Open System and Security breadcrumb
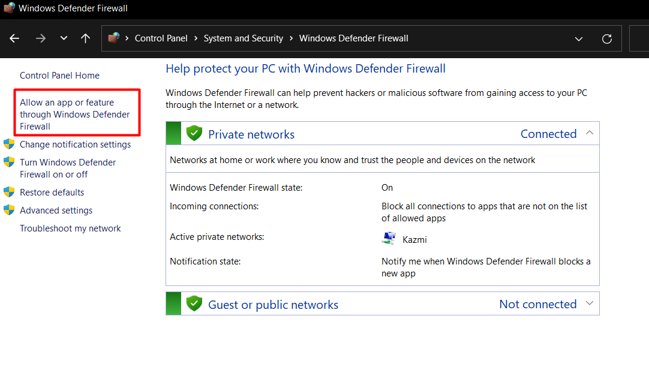Screen dimensions: 649x376 click(x=244, y=38)
